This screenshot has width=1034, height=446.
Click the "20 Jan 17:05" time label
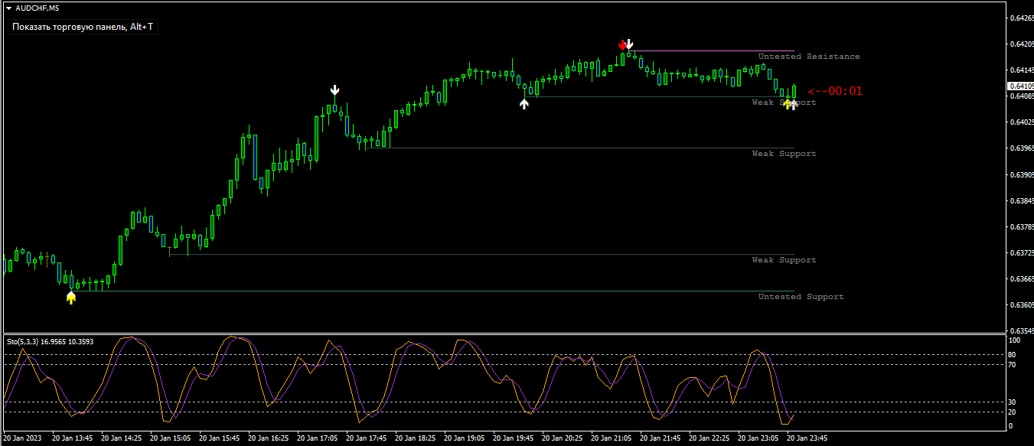click(318, 438)
